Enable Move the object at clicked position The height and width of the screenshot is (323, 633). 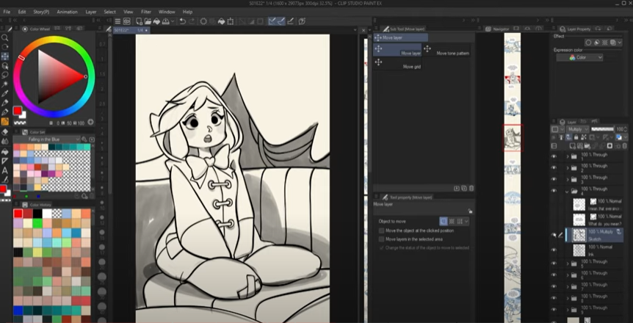[382, 231]
